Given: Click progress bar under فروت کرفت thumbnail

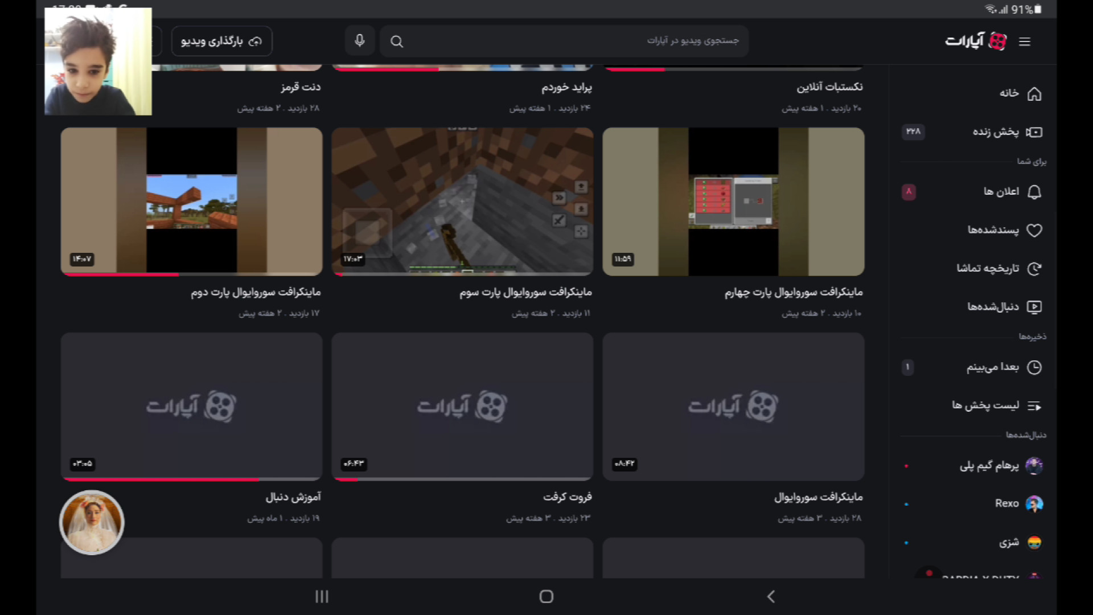Looking at the screenshot, I should pyautogui.click(x=462, y=479).
